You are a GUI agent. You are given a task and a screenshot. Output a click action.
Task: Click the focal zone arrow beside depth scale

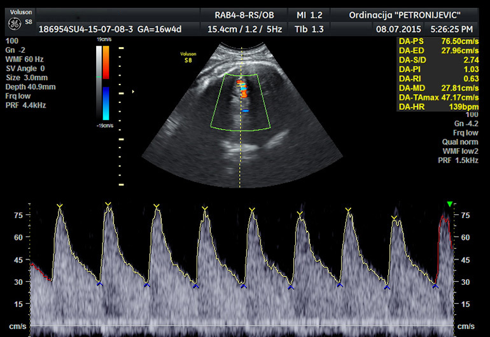pos(133,92)
